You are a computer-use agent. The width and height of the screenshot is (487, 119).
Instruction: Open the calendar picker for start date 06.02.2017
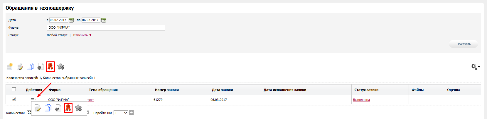click(71, 20)
